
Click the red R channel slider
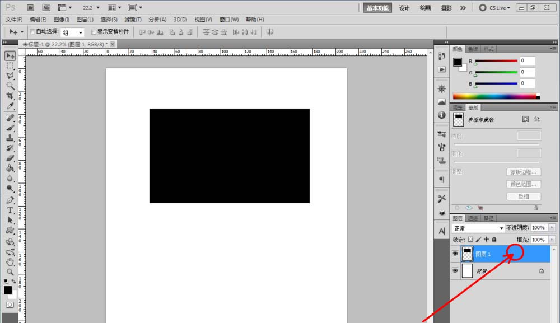(x=496, y=60)
